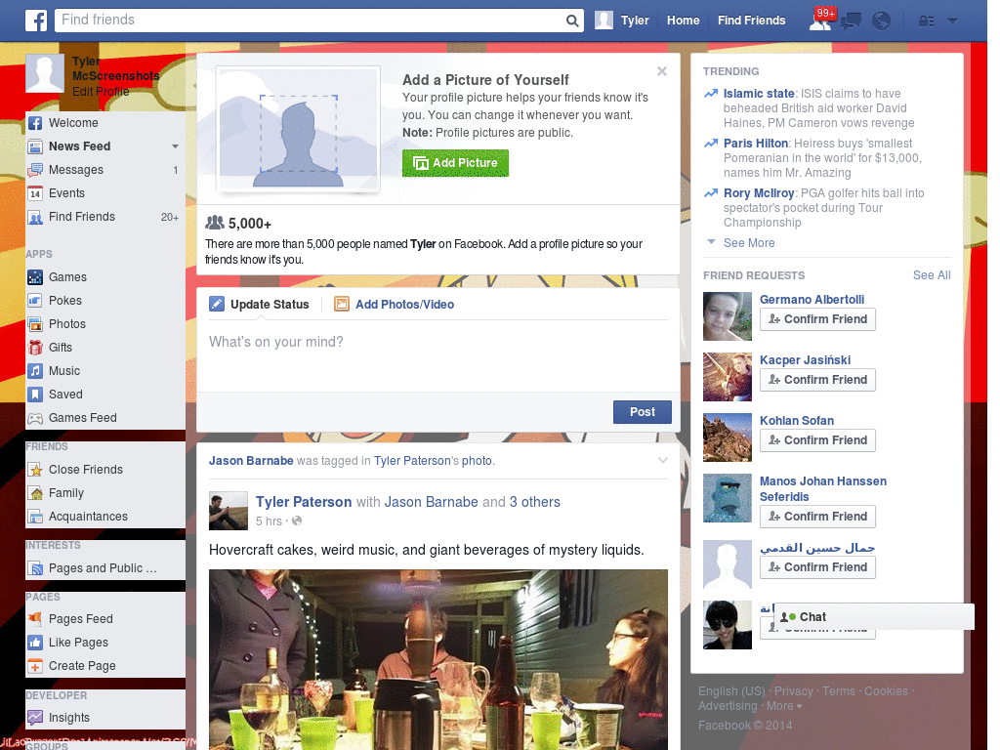The width and height of the screenshot is (1000, 750).
Task: Click the green Add Picture button
Action: (455, 163)
